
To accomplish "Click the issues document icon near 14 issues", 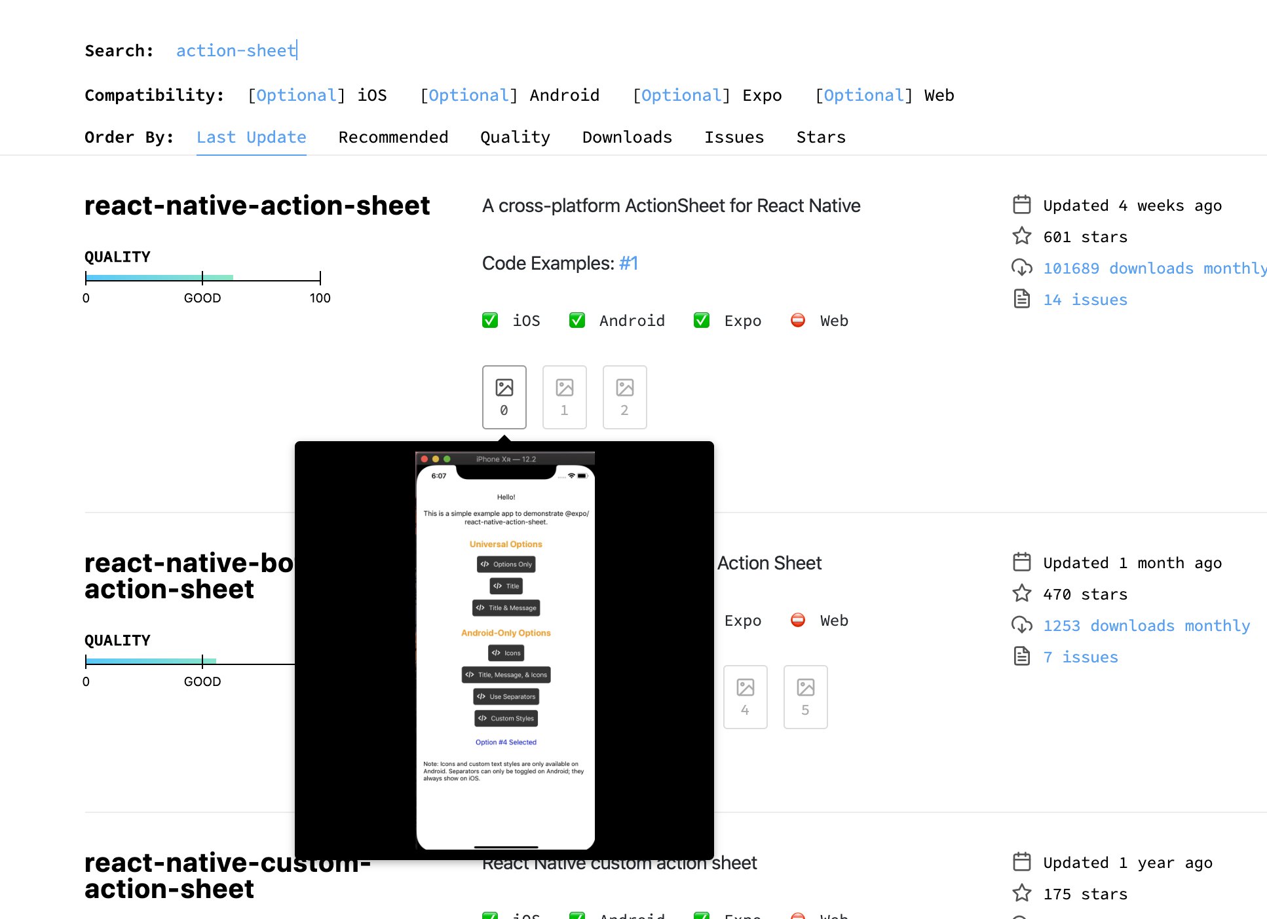I will [x=1022, y=299].
